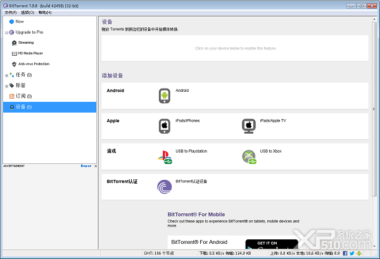Select the 设备 devices icon in the sidebar
Viewport: 380px width, 259px height.
[11, 107]
